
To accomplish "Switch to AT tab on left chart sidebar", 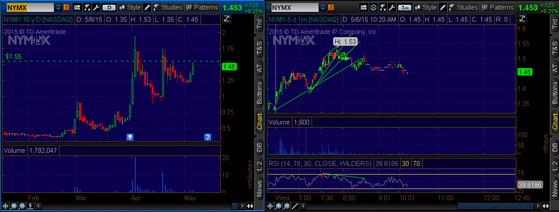I will (x=260, y=68).
